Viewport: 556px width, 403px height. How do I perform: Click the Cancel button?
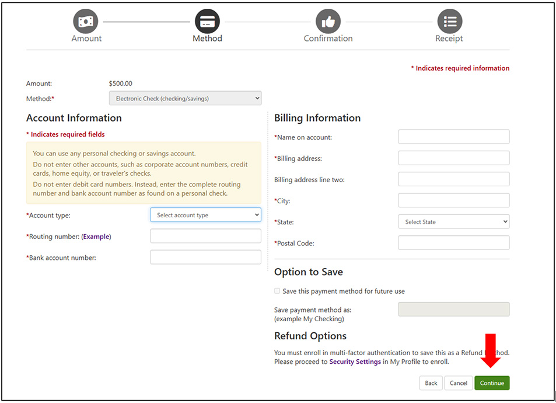459,383
